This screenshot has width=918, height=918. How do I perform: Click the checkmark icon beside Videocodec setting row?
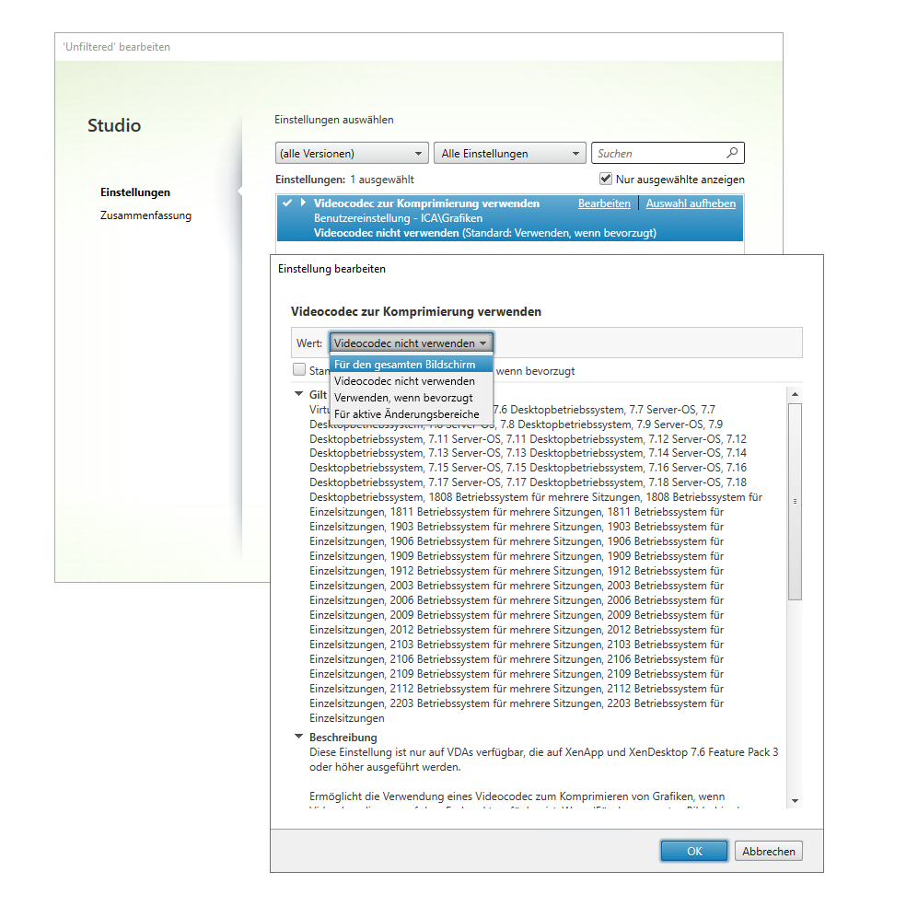coord(288,203)
